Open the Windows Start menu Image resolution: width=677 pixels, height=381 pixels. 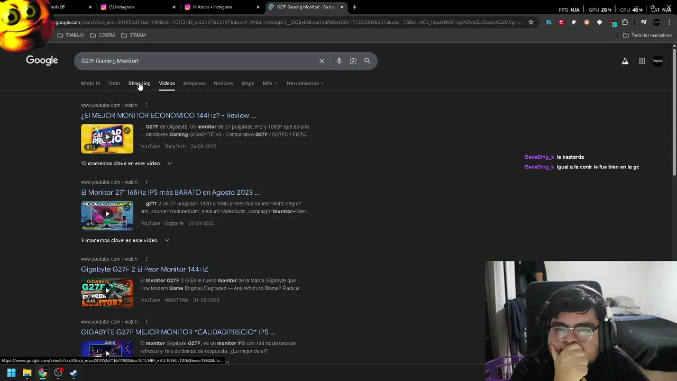11,373
